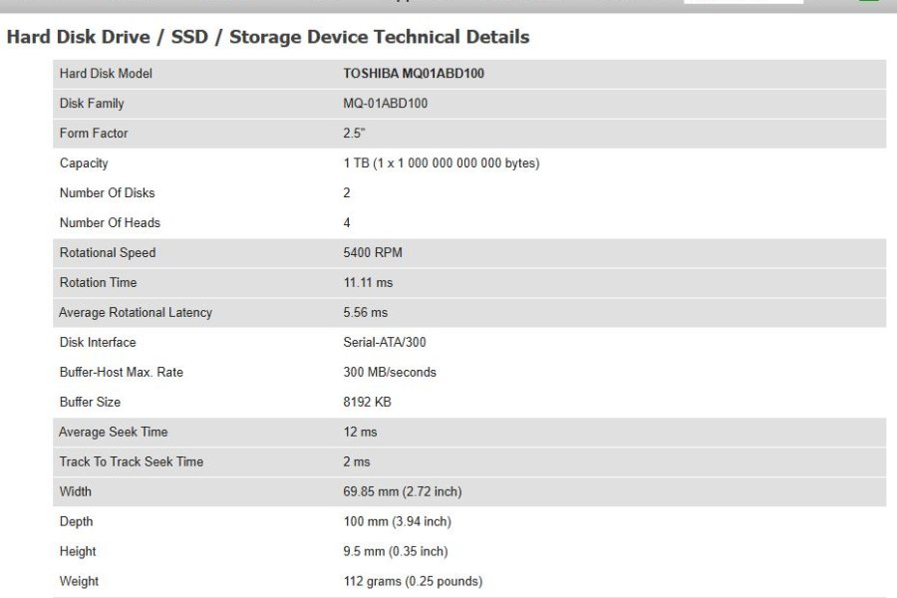Click the Form Factor row label
This screenshot has height=598, width=897.
point(94,134)
